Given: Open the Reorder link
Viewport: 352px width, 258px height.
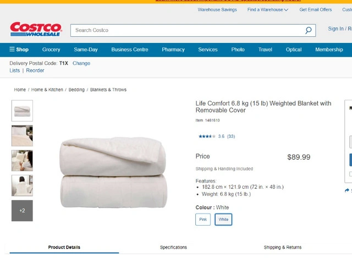Looking at the screenshot, I should click(x=35, y=70).
